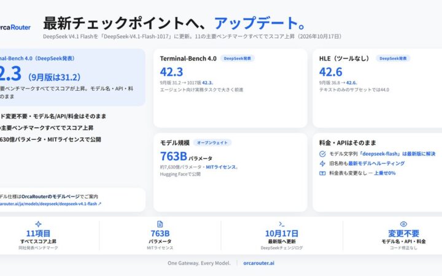The height and width of the screenshot is (276, 442).
Task: Click the One Gateway. Every Model. tagline
Action: coord(199,263)
